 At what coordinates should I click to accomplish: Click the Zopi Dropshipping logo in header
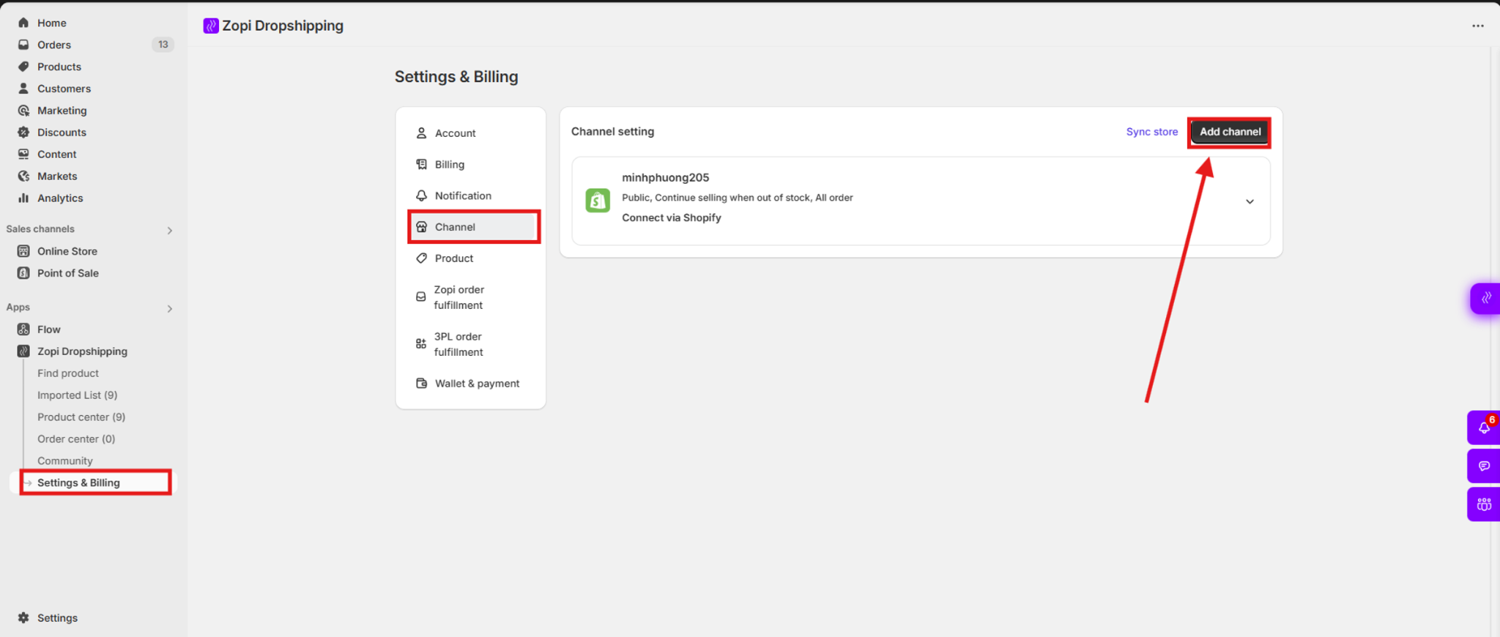click(x=211, y=26)
